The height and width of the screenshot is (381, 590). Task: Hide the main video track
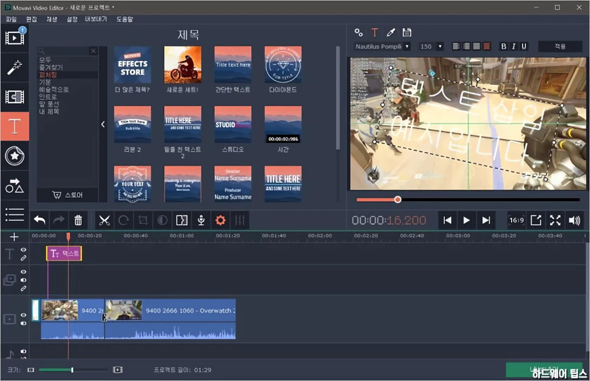pyautogui.click(x=23, y=315)
